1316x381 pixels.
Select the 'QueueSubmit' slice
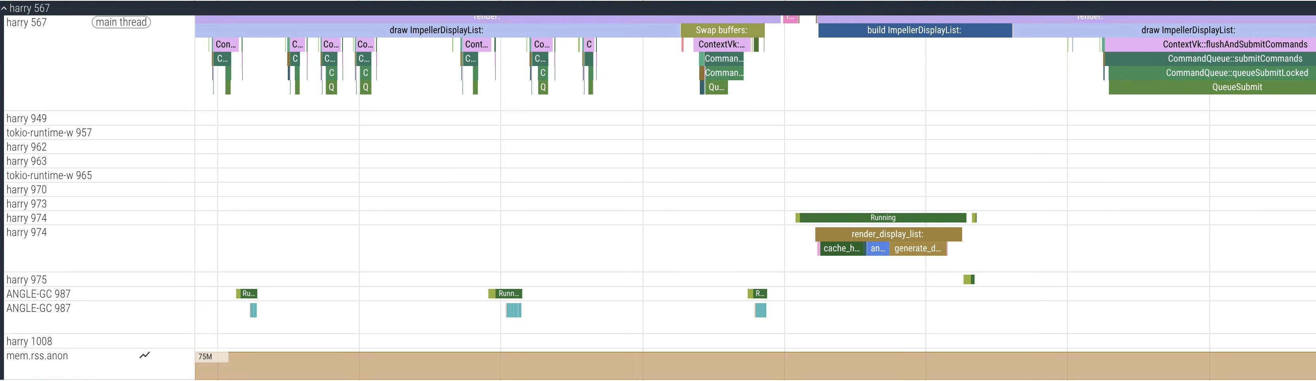point(1212,87)
